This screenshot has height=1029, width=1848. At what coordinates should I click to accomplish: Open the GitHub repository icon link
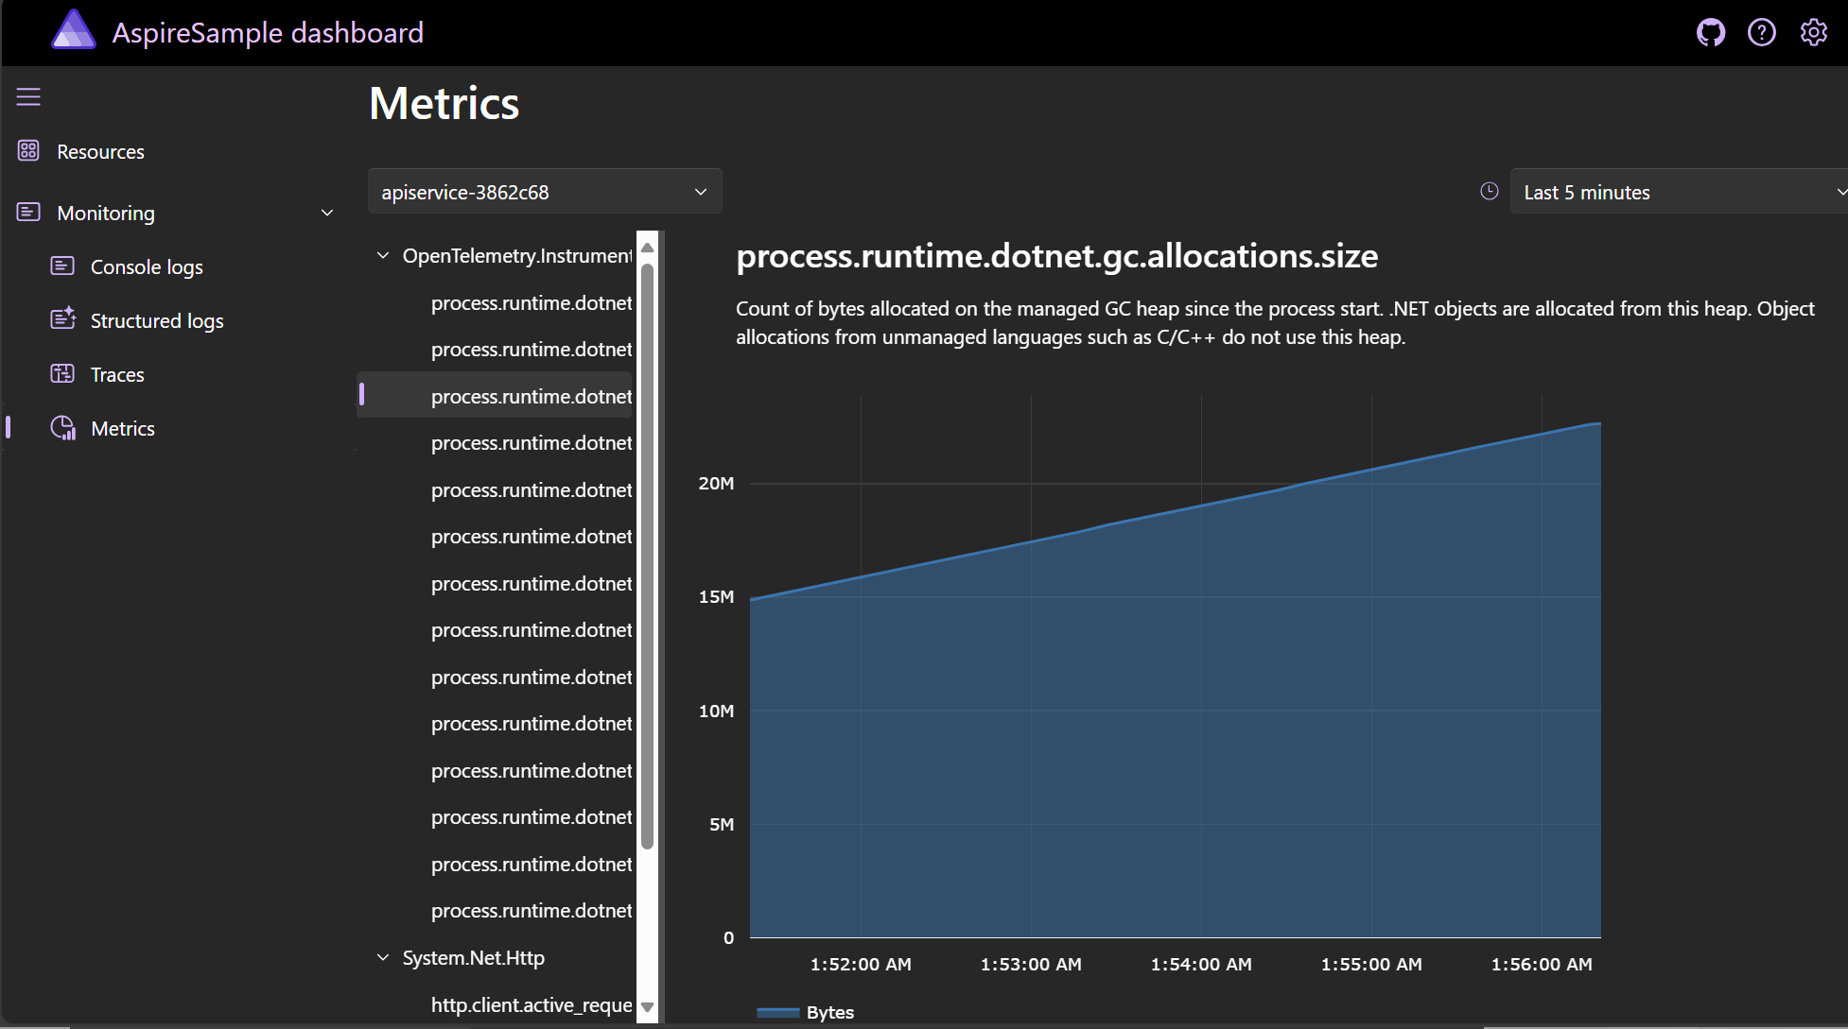[x=1711, y=33]
